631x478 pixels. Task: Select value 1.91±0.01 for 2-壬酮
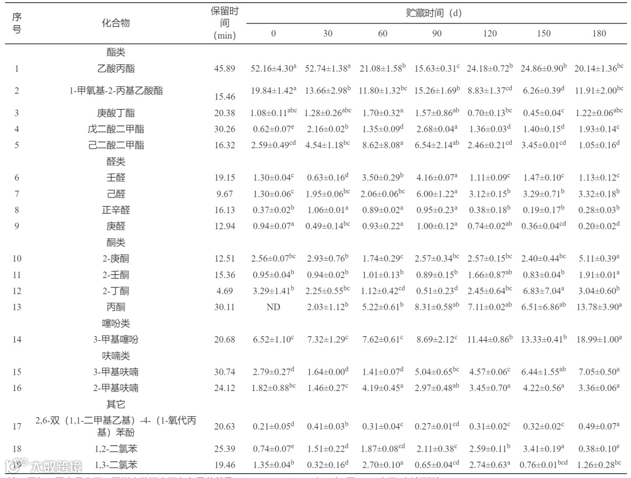coord(599,274)
